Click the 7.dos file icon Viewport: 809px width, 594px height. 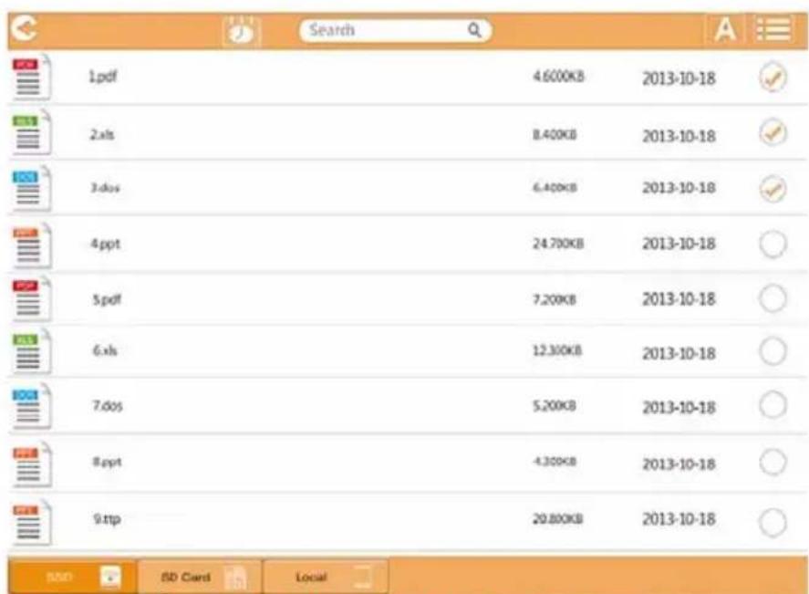click(x=31, y=407)
